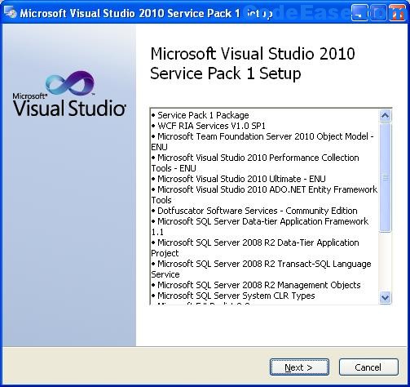
Task: Select 'SQL Server 2008 R2 Management Objects' line
Action: (256, 285)
